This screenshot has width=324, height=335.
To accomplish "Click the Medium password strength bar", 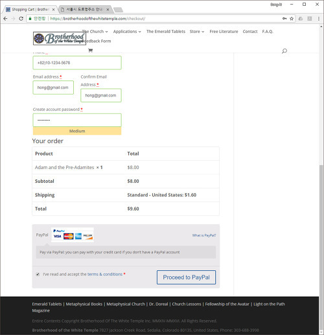I will tap(77, 131).
